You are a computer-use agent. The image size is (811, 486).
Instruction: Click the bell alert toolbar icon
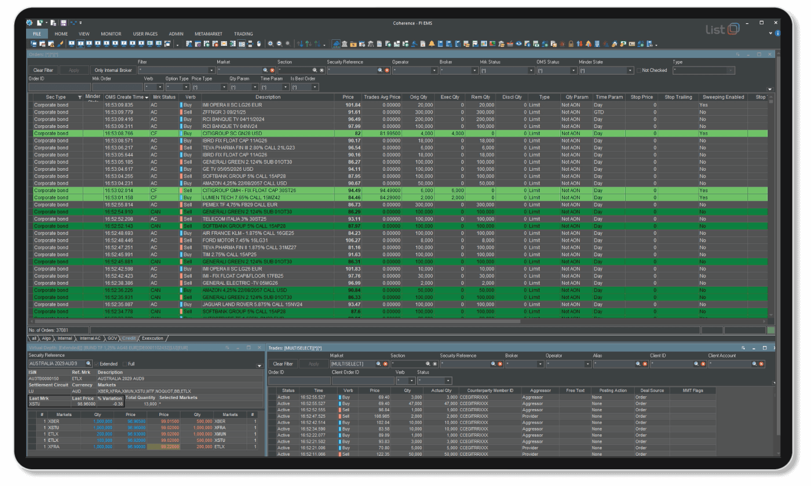coord(432,44)
